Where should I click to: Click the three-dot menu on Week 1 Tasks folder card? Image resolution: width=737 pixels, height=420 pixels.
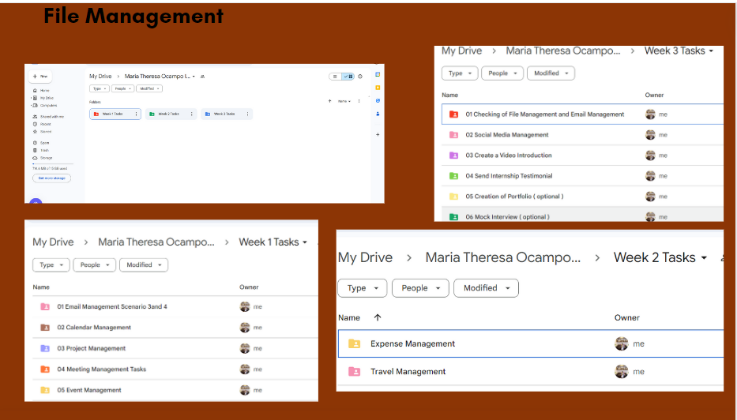[x=137, y=114]
